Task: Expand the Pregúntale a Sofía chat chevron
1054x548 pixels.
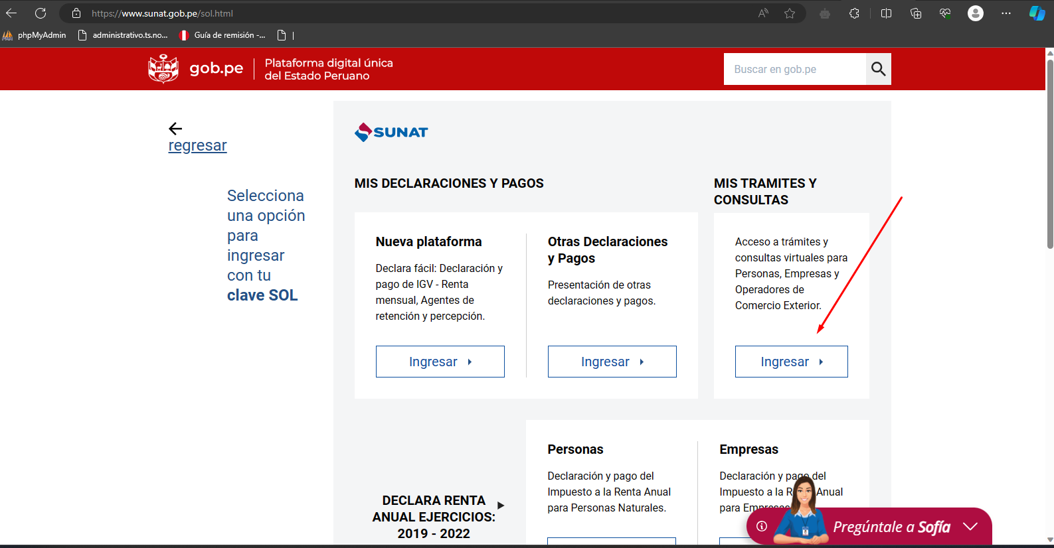Action: [x=970, y=527]
